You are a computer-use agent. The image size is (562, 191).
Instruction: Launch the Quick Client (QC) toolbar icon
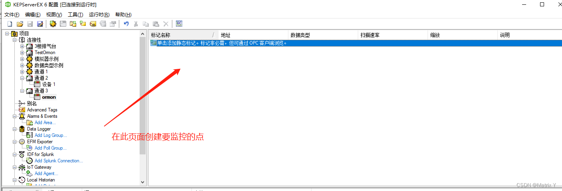click(179, 24)
